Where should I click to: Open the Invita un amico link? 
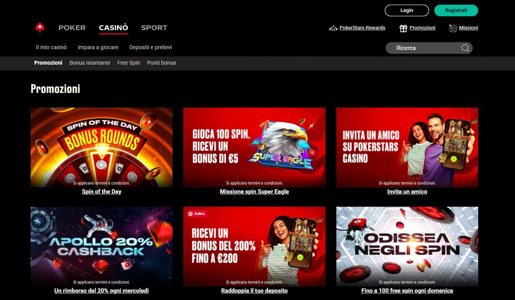407,192
